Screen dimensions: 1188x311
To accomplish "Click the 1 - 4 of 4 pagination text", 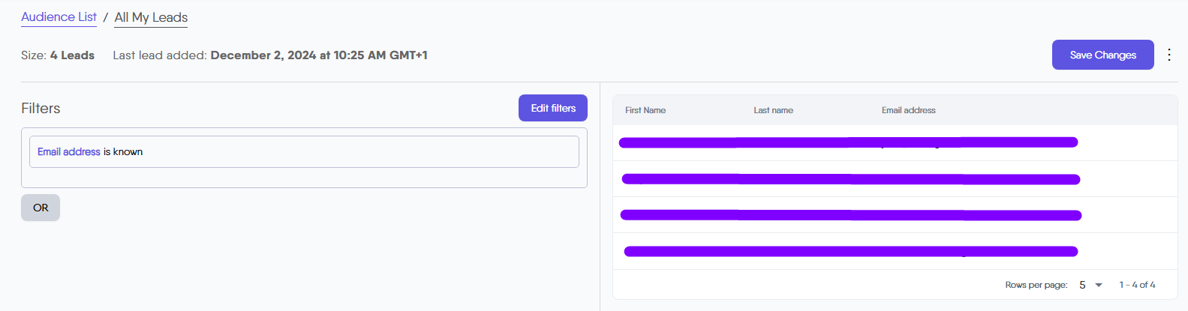I will click(x=1137, y=285).
